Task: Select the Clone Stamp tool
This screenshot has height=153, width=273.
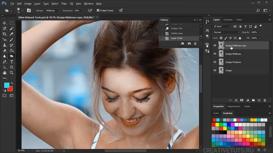Action: click(x=5, y=45)
